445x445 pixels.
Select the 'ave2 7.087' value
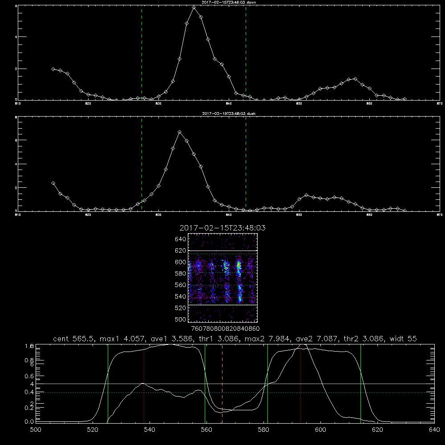tap(316, 339)
